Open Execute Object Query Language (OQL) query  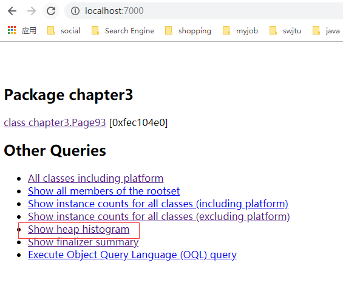[132, 255]
